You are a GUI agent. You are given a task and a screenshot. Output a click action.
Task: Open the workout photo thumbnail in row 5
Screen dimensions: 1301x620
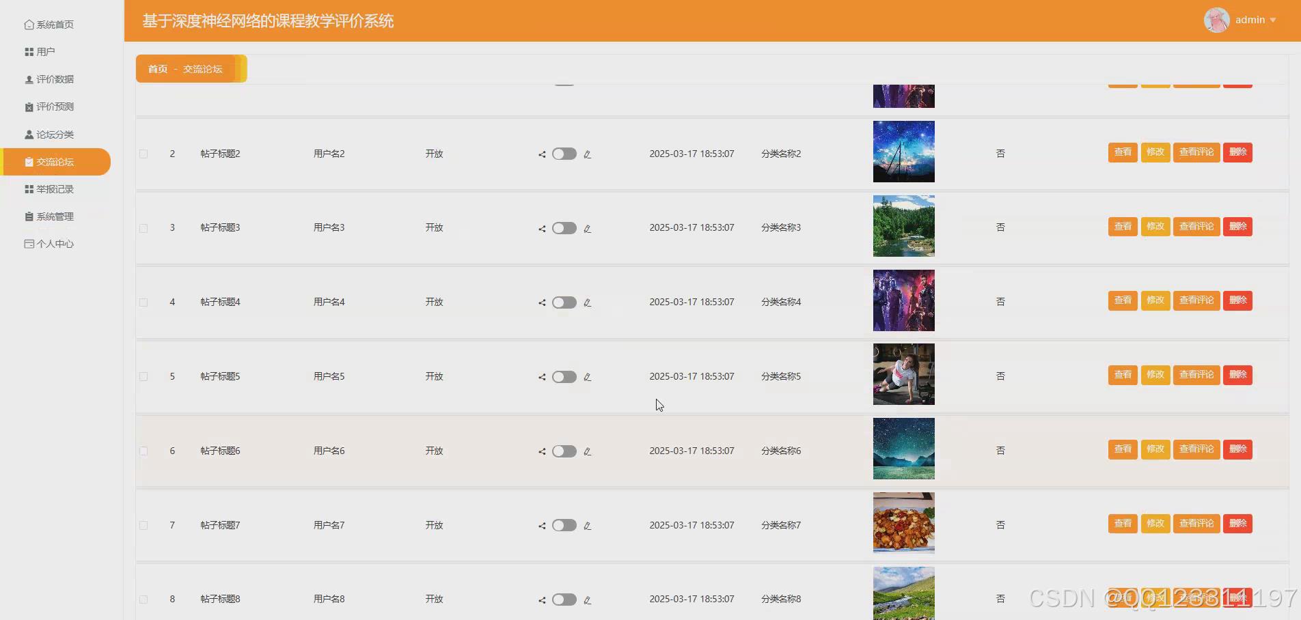click(903, 374)
